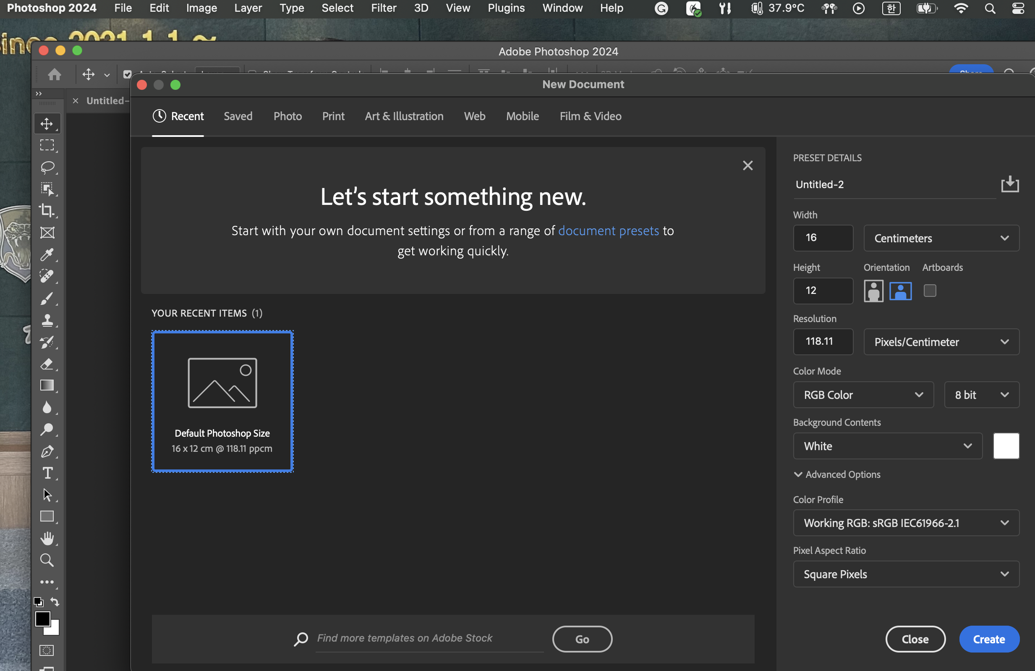Click the save document preset icon

1009,184
